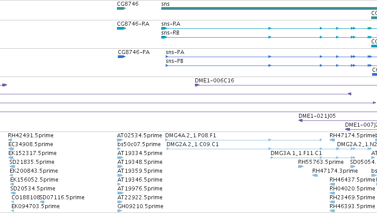
Task: Select the RH47174.3prime EST arrow
Action: [x=315, y=175]
